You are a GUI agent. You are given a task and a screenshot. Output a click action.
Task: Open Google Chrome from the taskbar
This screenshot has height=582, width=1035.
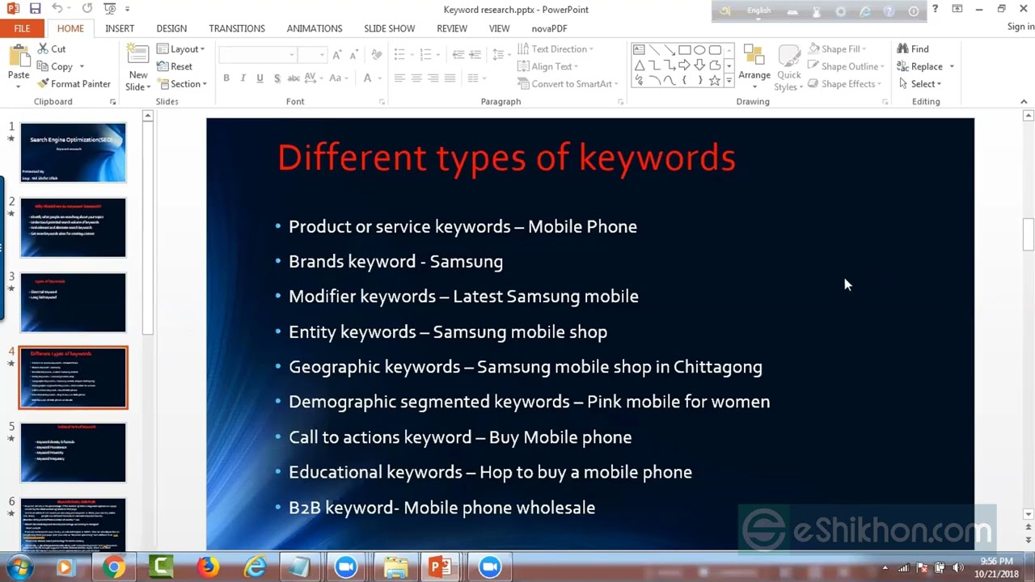(114, 567)
